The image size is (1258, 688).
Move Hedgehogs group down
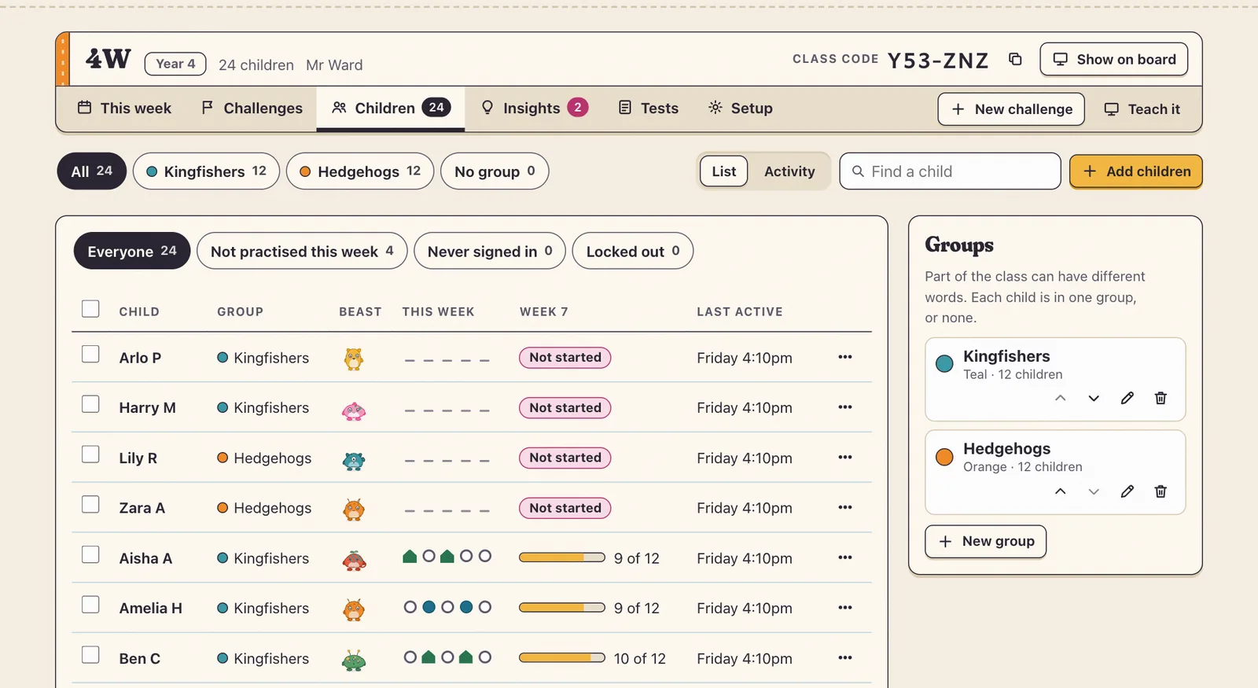1094,491
